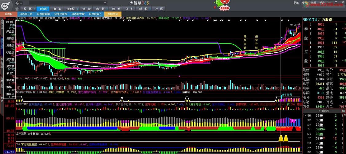The height and width of the screenshot is (154, 346).
Task: Open the 开户 account opening menu
Action: point(322,3)
